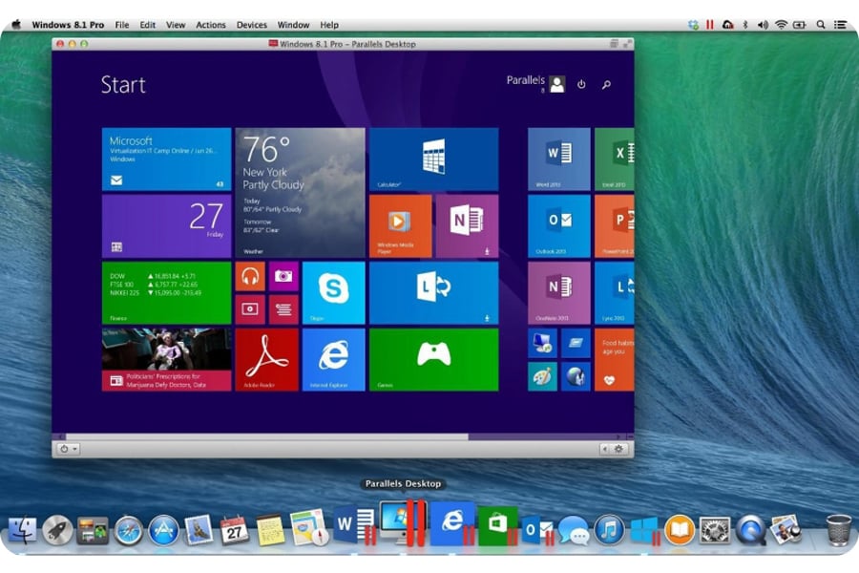Click the Windows Start screen search icon
Screen dimensions: 859x573
(605, 85)
